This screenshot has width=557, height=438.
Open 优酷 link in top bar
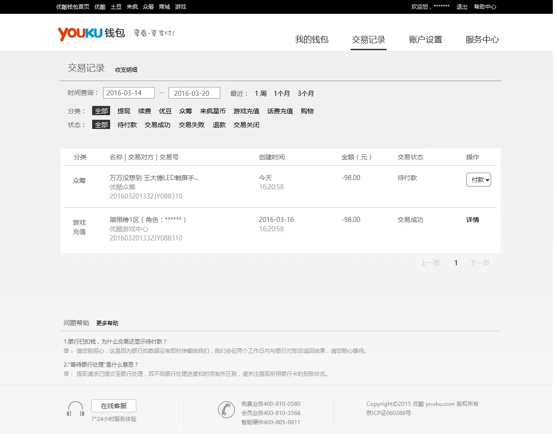click(x=100, y=7)
